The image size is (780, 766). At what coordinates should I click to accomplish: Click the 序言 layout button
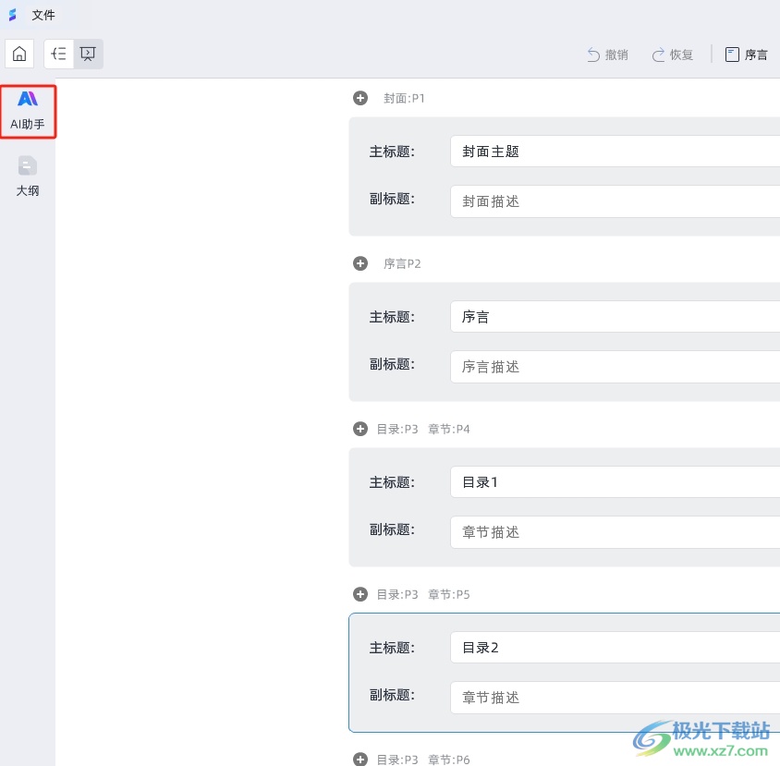tap(746, 55)
